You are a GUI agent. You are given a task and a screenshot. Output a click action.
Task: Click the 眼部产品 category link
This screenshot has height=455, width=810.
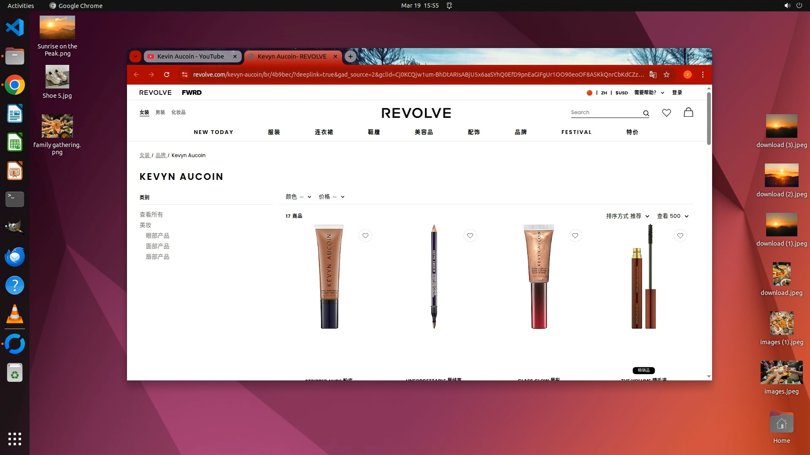(x=157, y=236)
